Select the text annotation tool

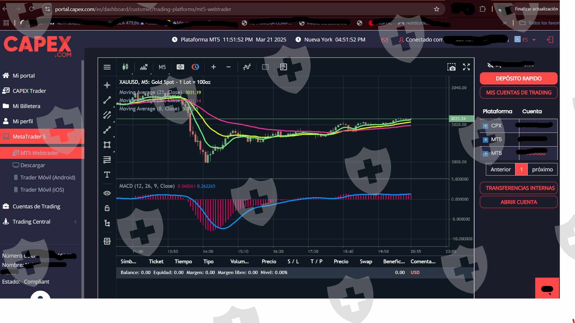[107, 175]
